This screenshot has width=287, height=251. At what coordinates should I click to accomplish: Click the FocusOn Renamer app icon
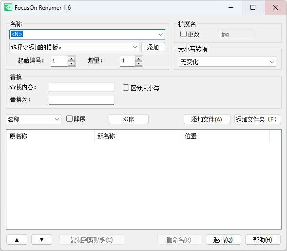8,7
